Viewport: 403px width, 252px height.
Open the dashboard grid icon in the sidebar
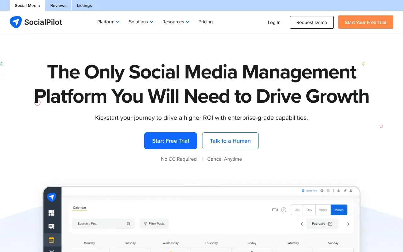point(52,212)
